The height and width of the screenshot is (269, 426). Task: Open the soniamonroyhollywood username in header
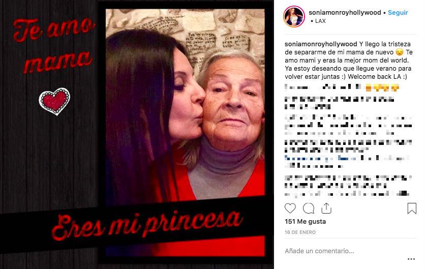pos(345,13)
